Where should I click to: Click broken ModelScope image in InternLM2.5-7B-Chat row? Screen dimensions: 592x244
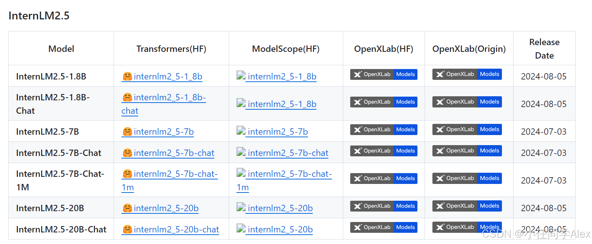241,152
